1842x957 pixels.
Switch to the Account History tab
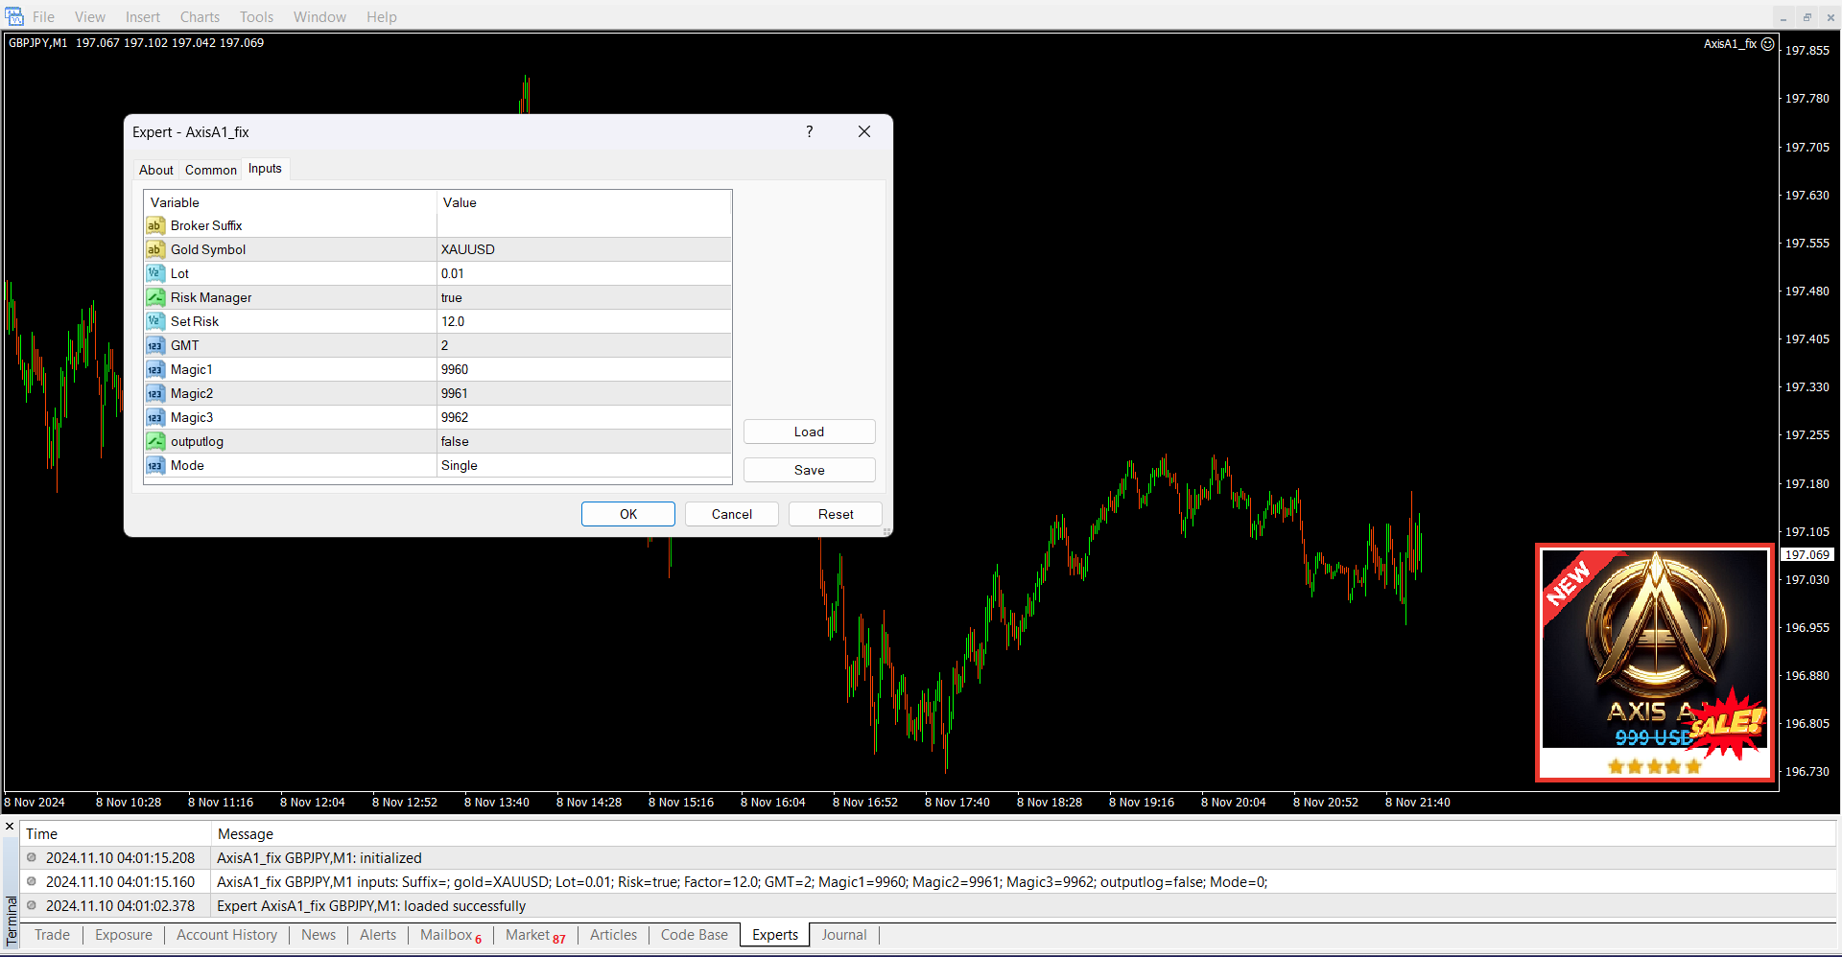point(226,935)
